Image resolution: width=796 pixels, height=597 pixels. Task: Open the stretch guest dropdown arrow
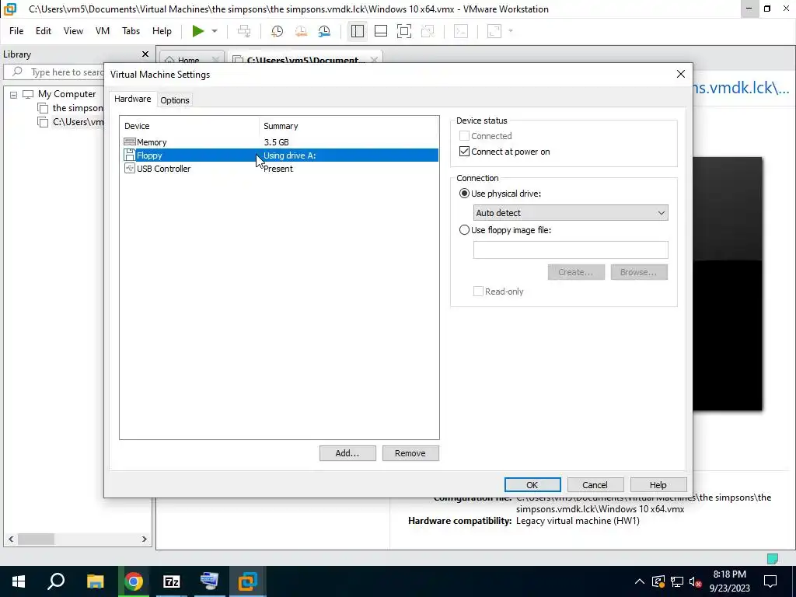point(511,31)
